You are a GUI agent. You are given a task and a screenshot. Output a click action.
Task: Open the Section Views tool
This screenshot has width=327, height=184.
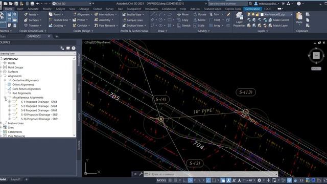(x=134, y=26)
